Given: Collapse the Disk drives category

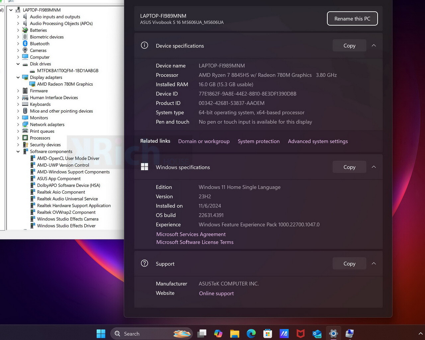Looking at the screenshot, I should click(18, 64).
